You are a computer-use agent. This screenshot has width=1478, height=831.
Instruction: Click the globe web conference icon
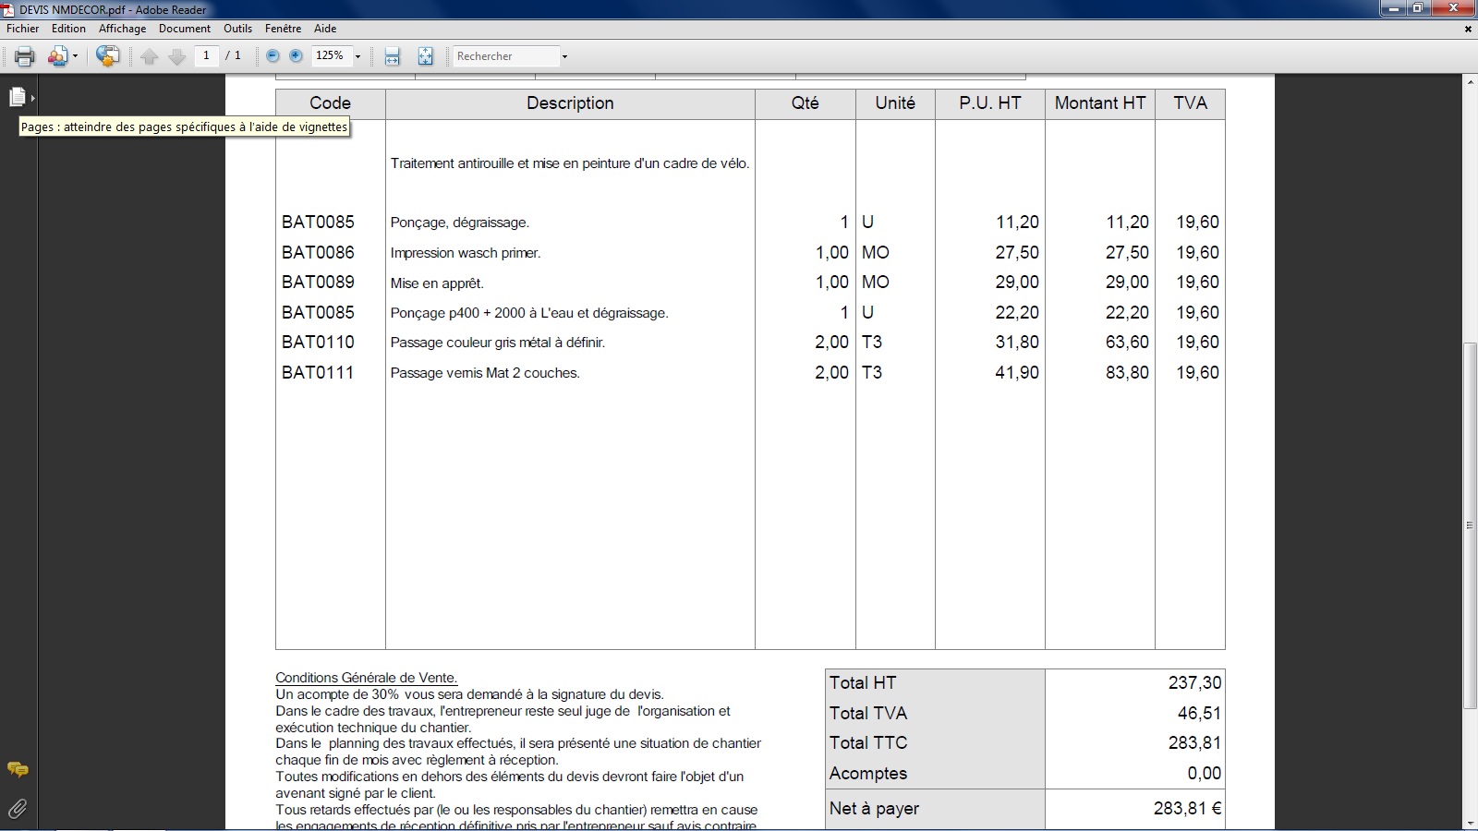coord(107,56)
